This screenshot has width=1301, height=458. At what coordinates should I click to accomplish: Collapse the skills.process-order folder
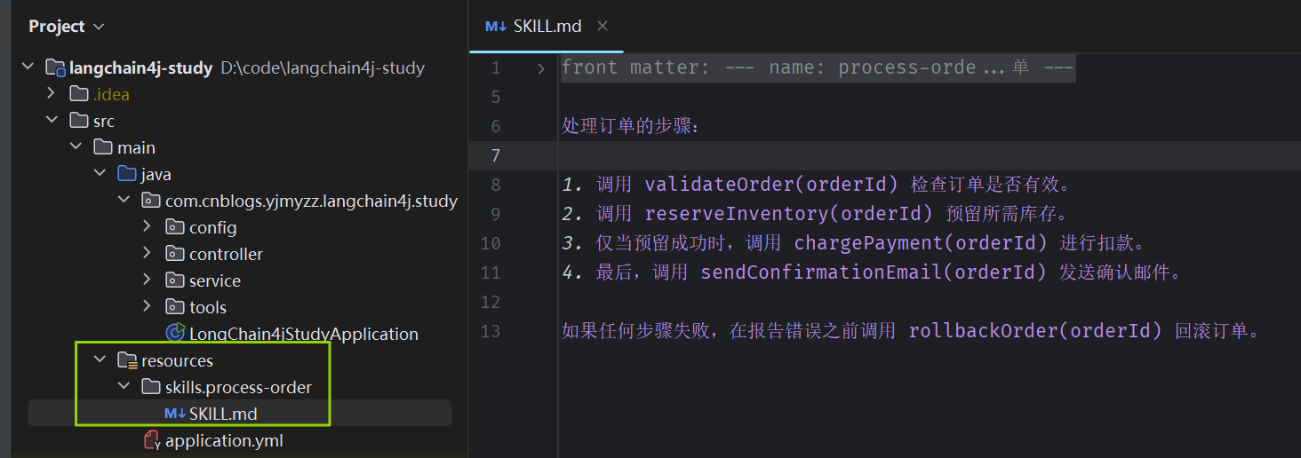(x=124, y=387)
